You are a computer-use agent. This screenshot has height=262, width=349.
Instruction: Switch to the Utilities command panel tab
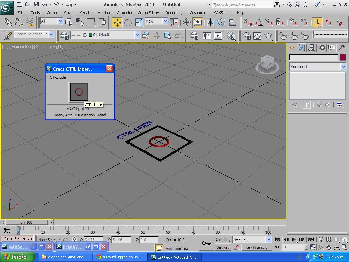342,48
